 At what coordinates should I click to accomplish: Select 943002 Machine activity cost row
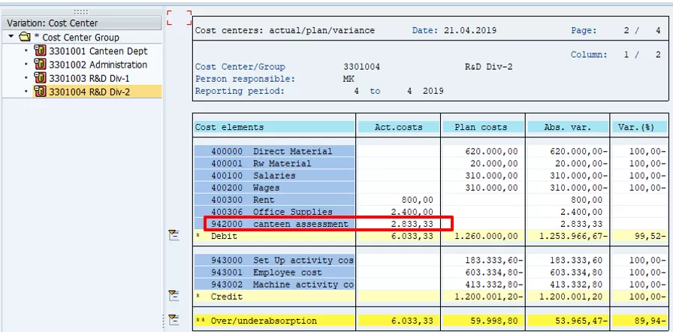click(274, 284)
